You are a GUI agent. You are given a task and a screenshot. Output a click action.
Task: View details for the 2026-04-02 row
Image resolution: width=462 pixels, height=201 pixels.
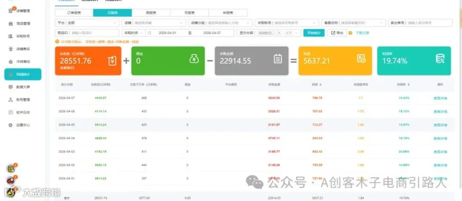click(x=440, y=165)
